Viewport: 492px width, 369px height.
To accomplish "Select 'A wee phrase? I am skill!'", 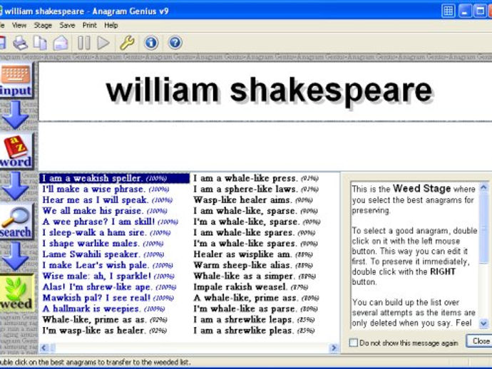I will 110,222.
